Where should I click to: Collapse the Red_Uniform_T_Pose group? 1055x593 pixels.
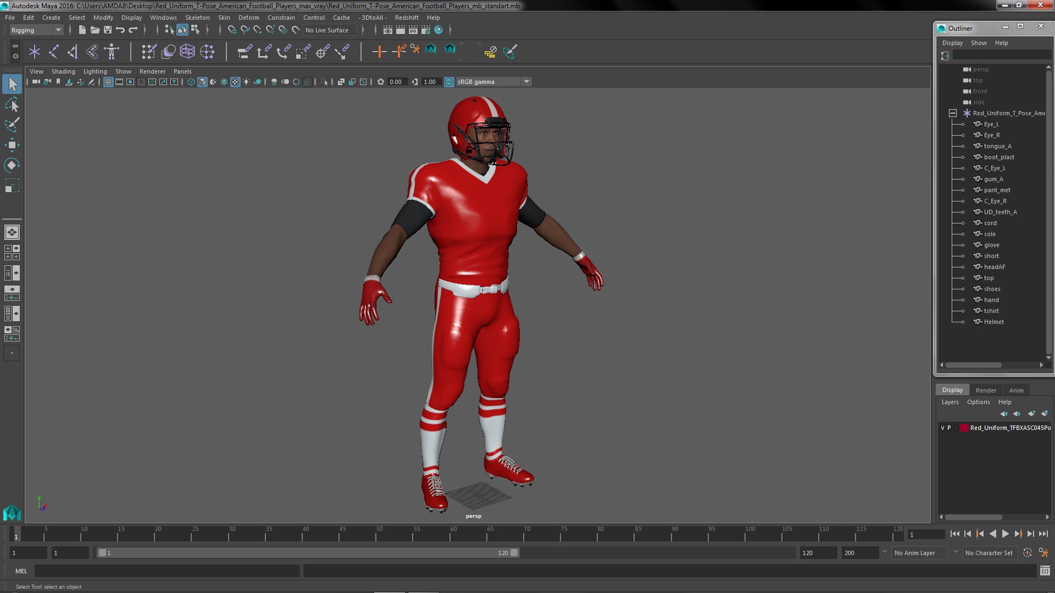pyautogui.click(x=953, y=113)
